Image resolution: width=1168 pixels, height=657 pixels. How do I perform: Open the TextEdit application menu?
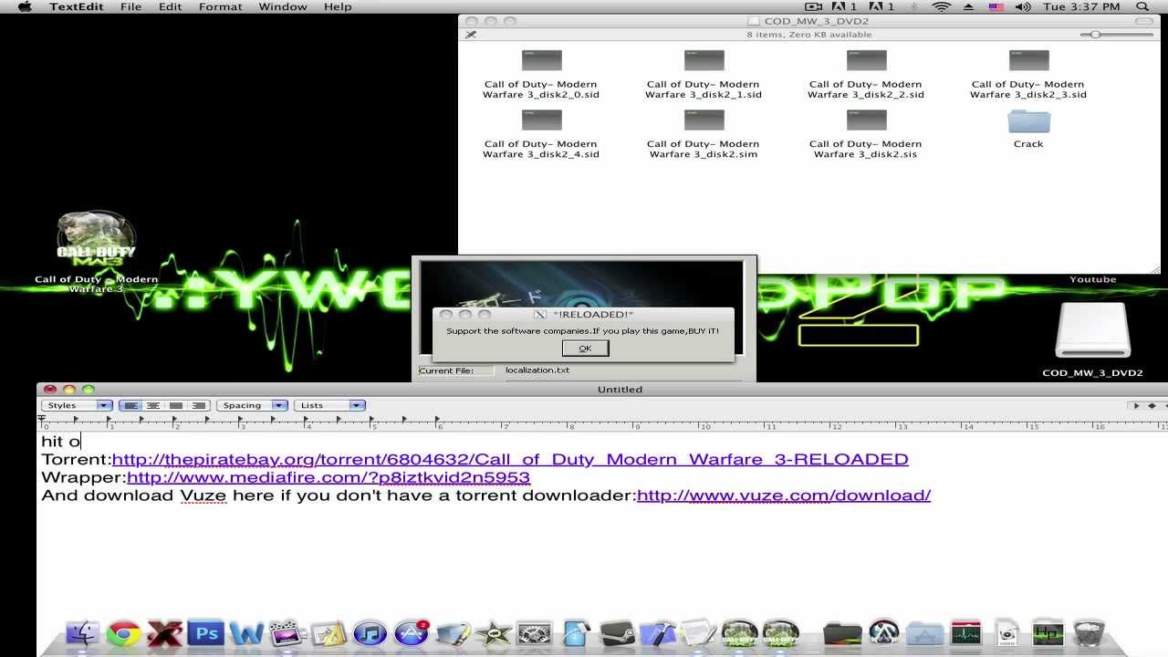[76, 6]
